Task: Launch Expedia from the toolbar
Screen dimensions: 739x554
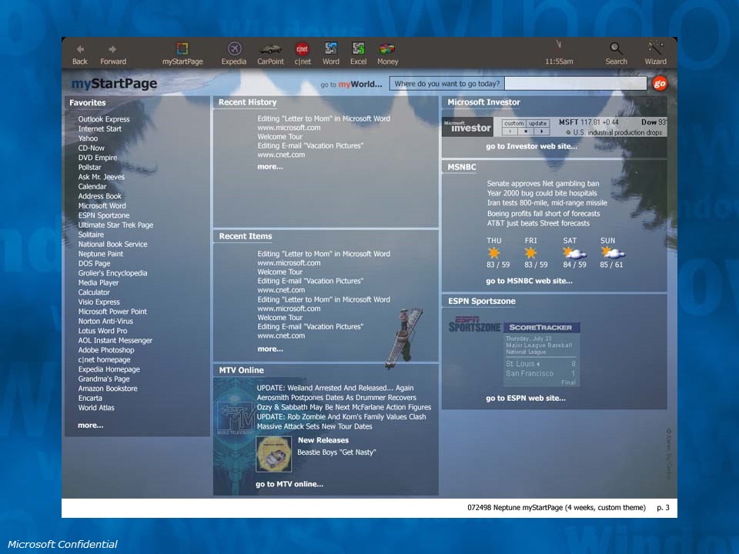Action: 234,49
